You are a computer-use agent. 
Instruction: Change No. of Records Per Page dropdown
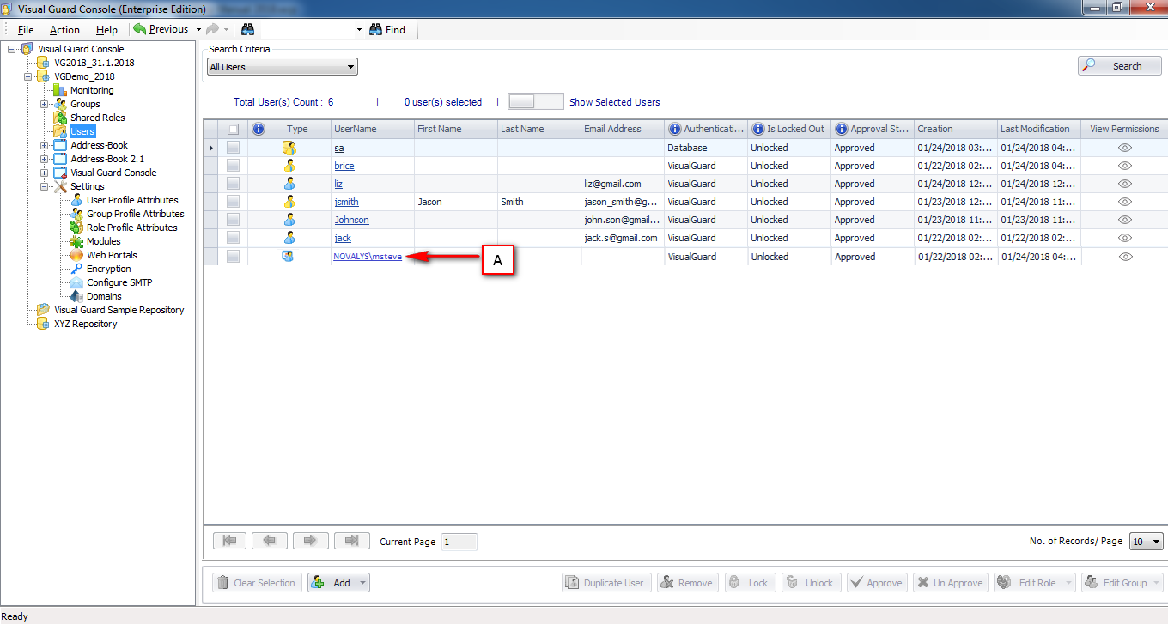pos(1146,541)
